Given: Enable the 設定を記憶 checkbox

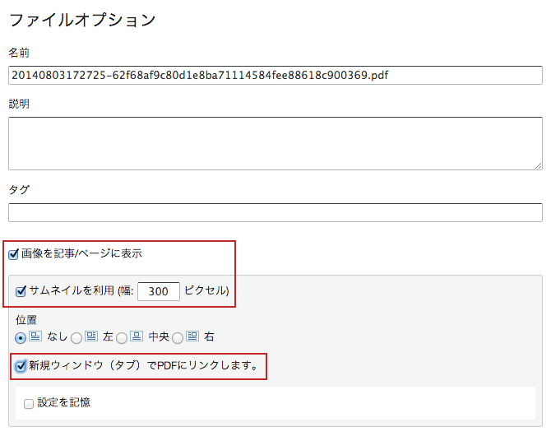Looking at the screenshot, I should pos(29,404).
